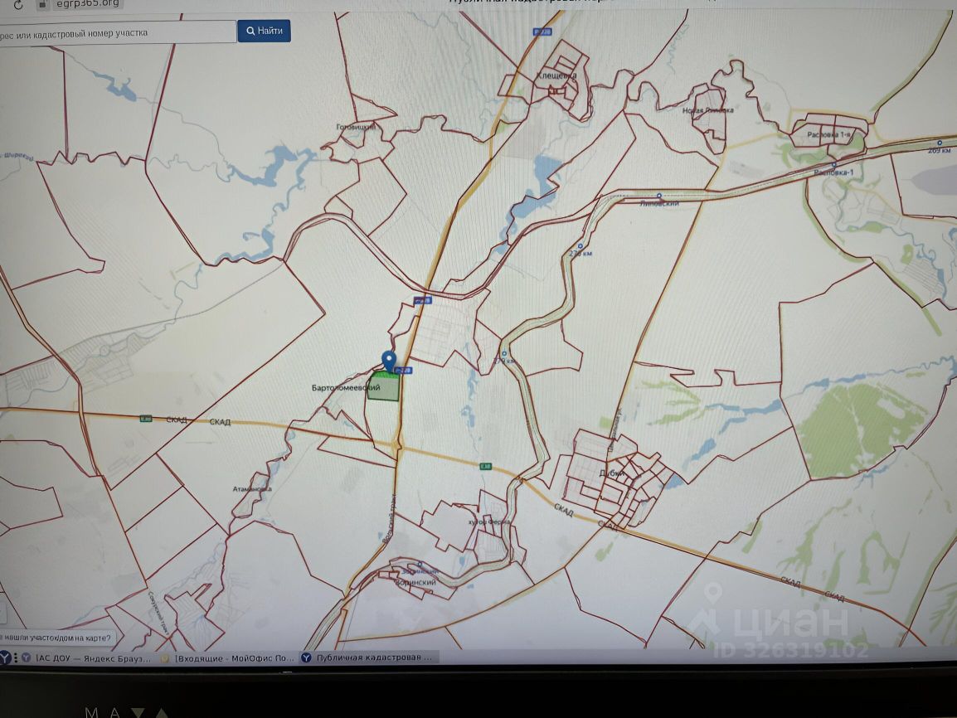Click the Новая Липовка label
This screenshot has width=957, height=718.
[708, 110]
